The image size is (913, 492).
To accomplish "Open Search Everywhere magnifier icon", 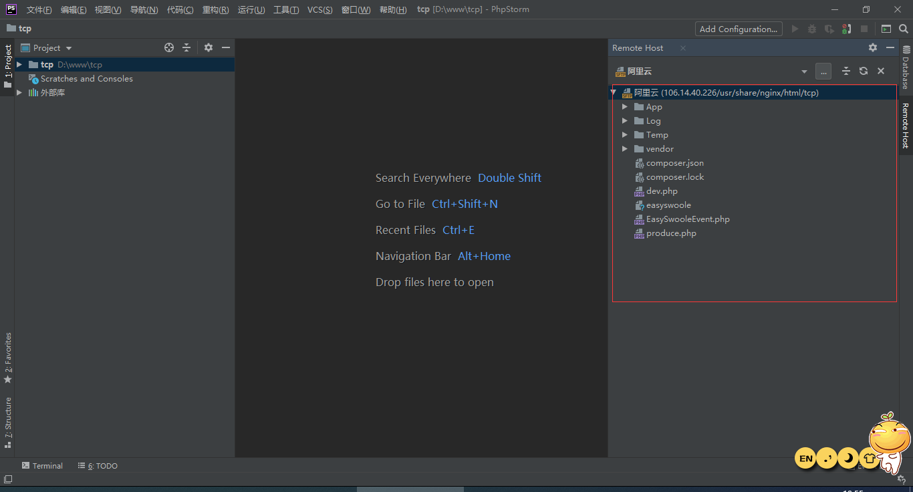I will (904, 29).
